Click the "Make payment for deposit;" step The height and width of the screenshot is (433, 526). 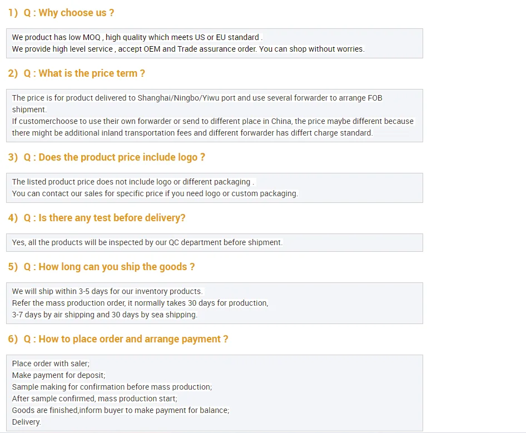[58, 375]
